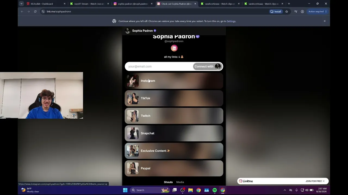
Task: Click JOIN FOR FREE
Action: 313,181
